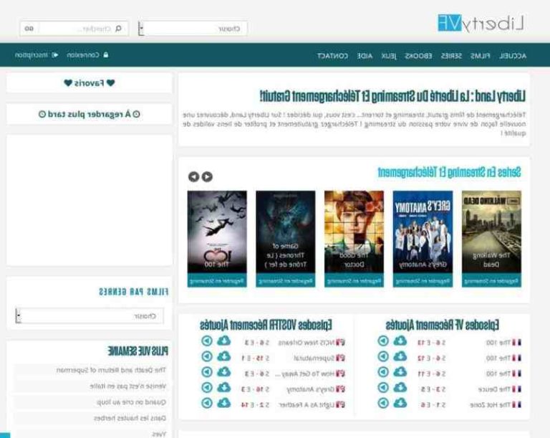The width and height of the screenshot is (550, 438).
Task: Open the FILMS menu item
Action: [481, 56]
